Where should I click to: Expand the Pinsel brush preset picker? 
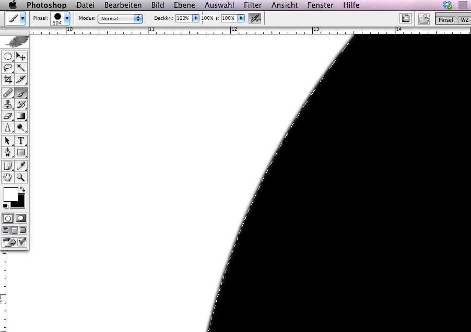point(67,18)
